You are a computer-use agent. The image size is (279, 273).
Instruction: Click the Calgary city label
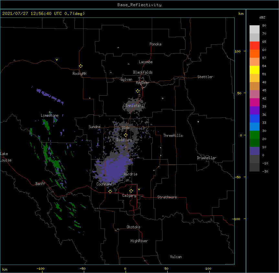pyautogui.click(x=129, y=196)
